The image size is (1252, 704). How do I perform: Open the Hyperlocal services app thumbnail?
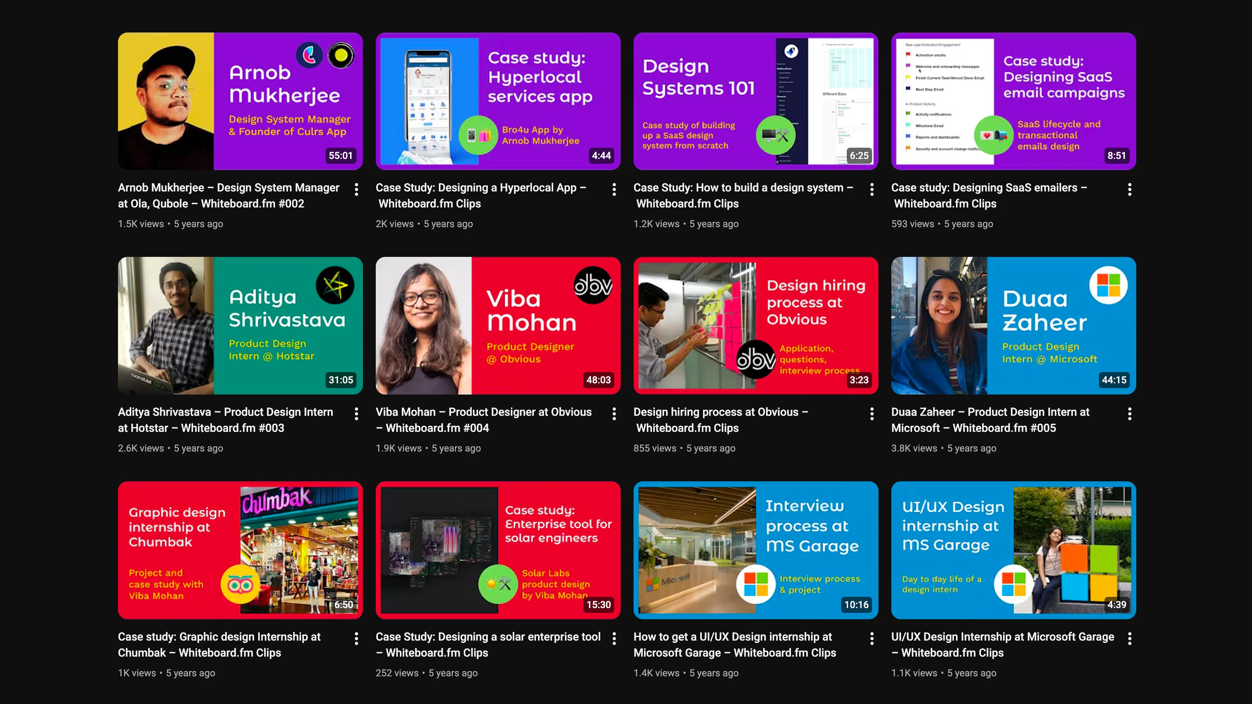[x=498, y=101]
